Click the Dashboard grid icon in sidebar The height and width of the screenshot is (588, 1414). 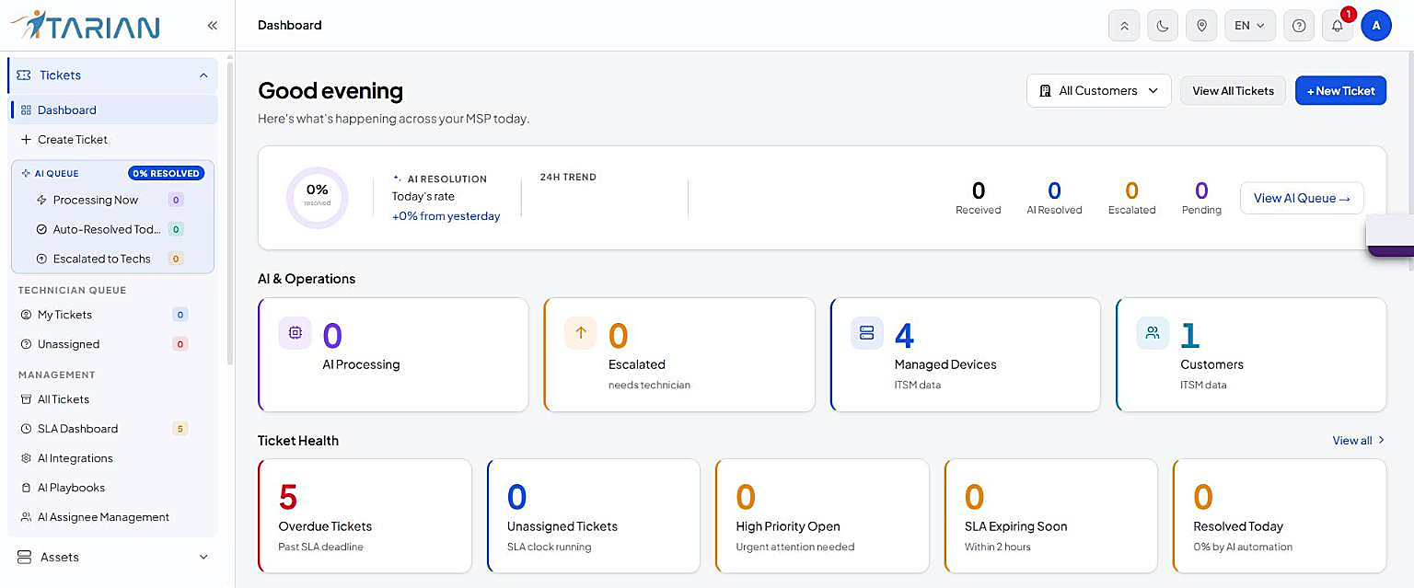(x=26, y=110)
